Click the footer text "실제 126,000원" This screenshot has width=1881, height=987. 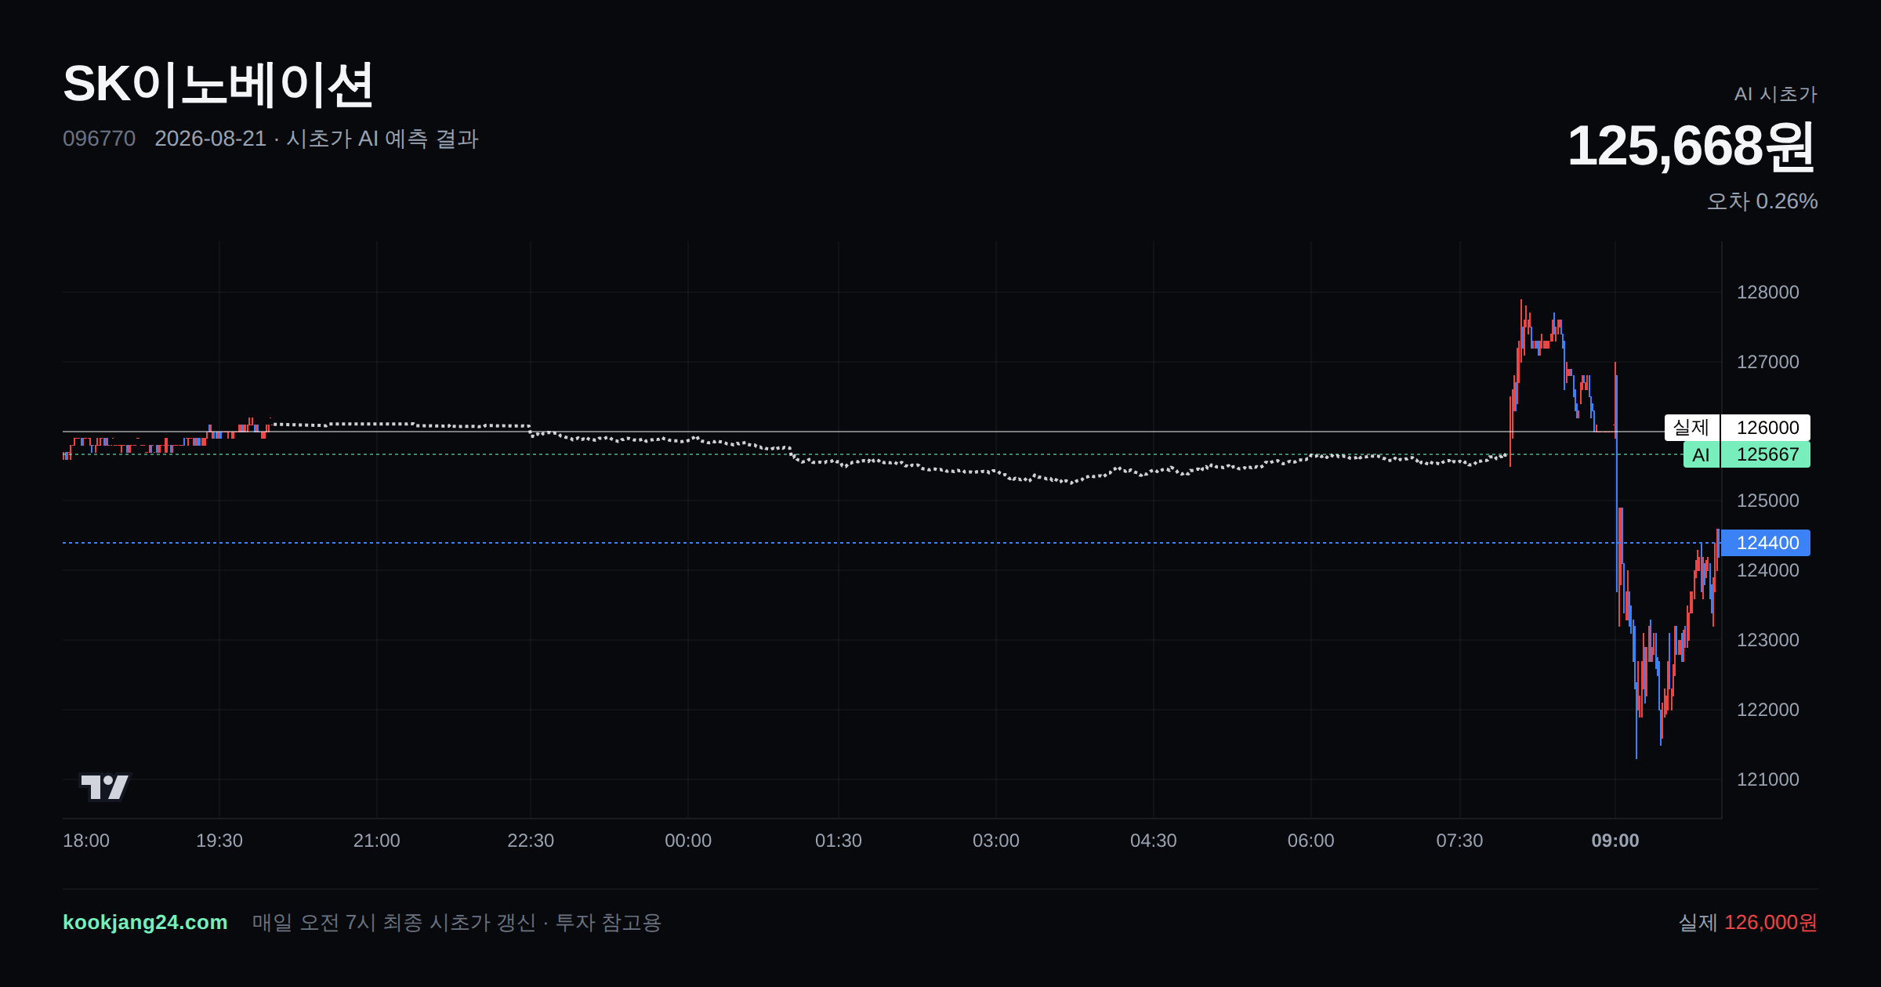pos(1748,922)
